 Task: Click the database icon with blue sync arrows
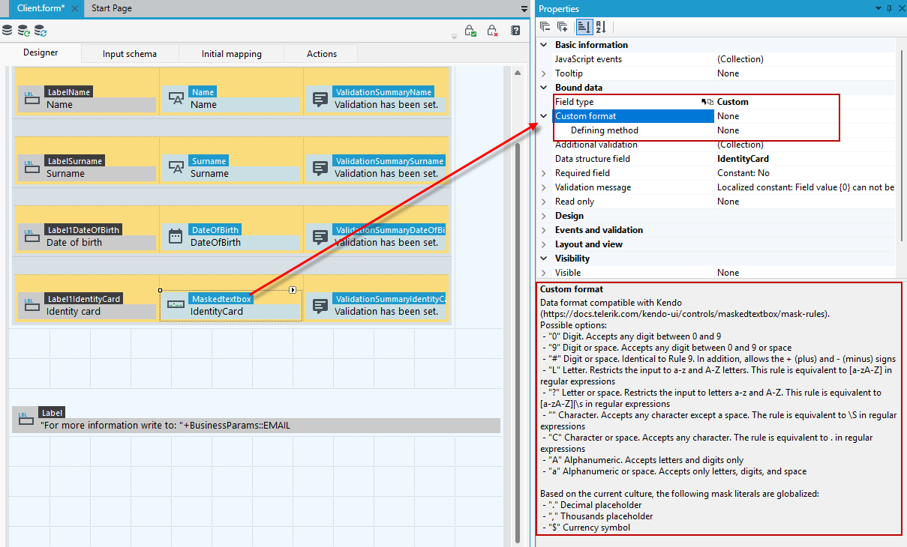[41, 31]
